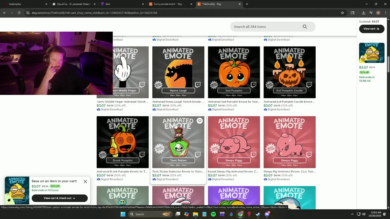The height and width of the screenshot is (219, 390).
Task: Open Funny Middle Finger Animated Twitch listing title
Action: [122, 102]
